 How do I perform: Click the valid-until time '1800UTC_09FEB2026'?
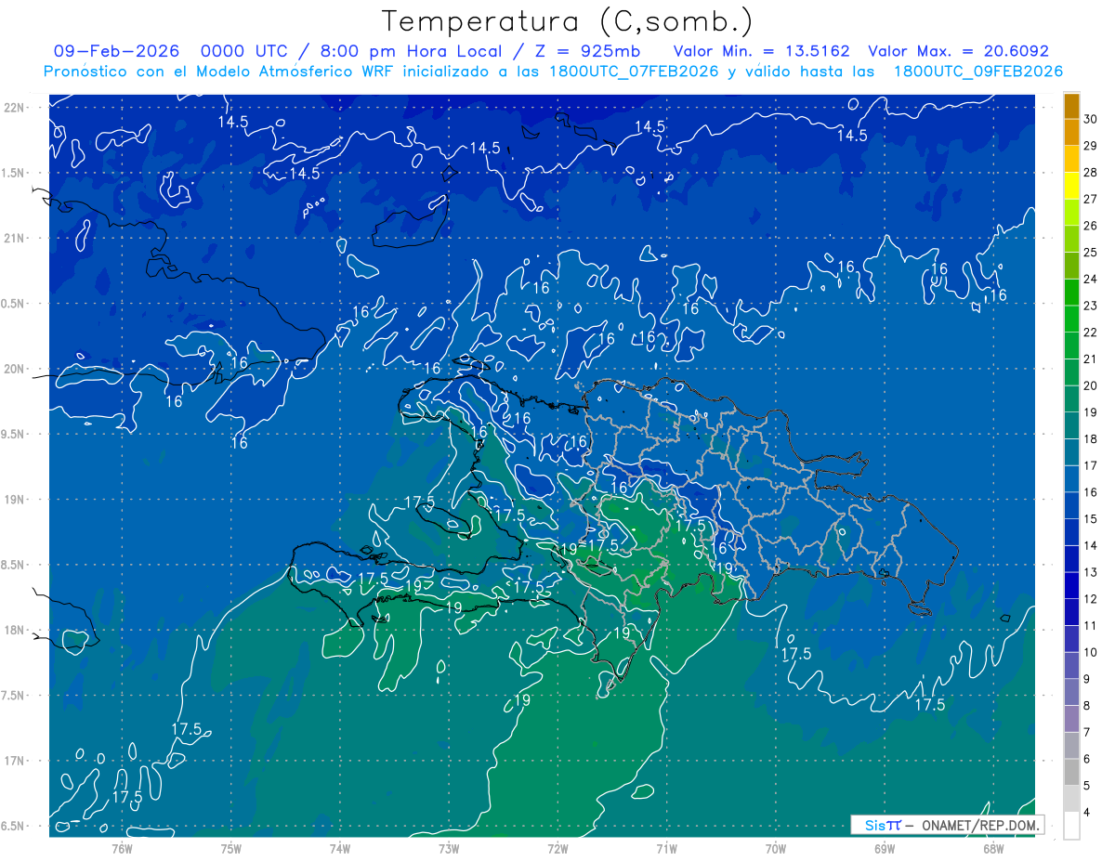pos(978,72)
